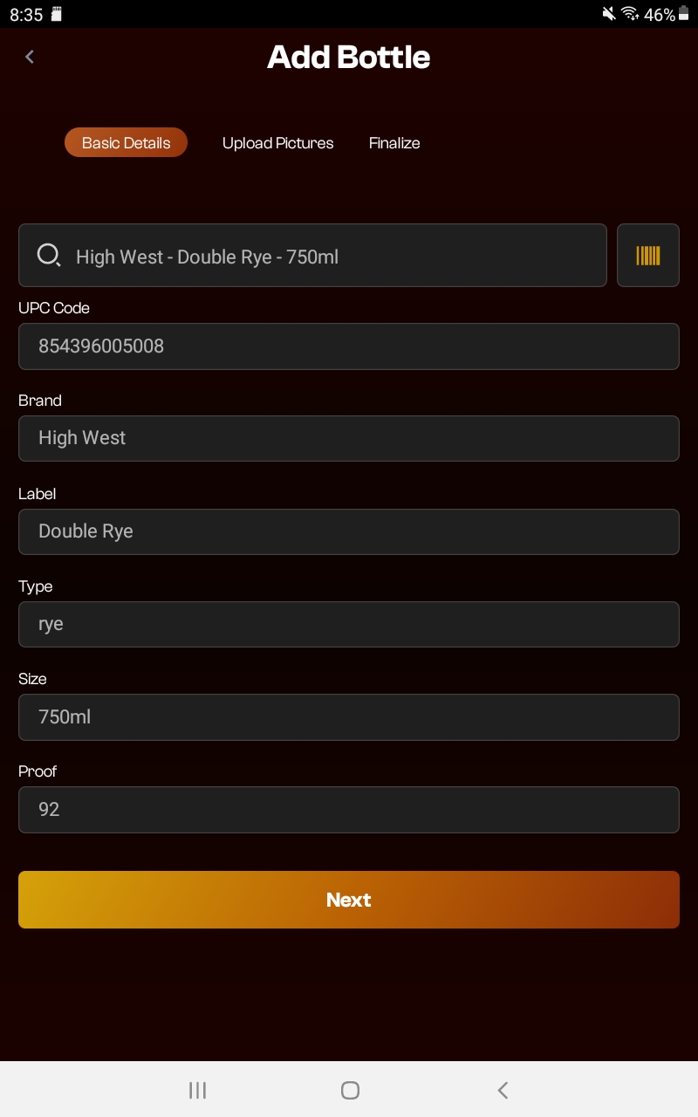Edit the UPC Code field
The image size is (698, 1117).
click(x=349, y=346)
